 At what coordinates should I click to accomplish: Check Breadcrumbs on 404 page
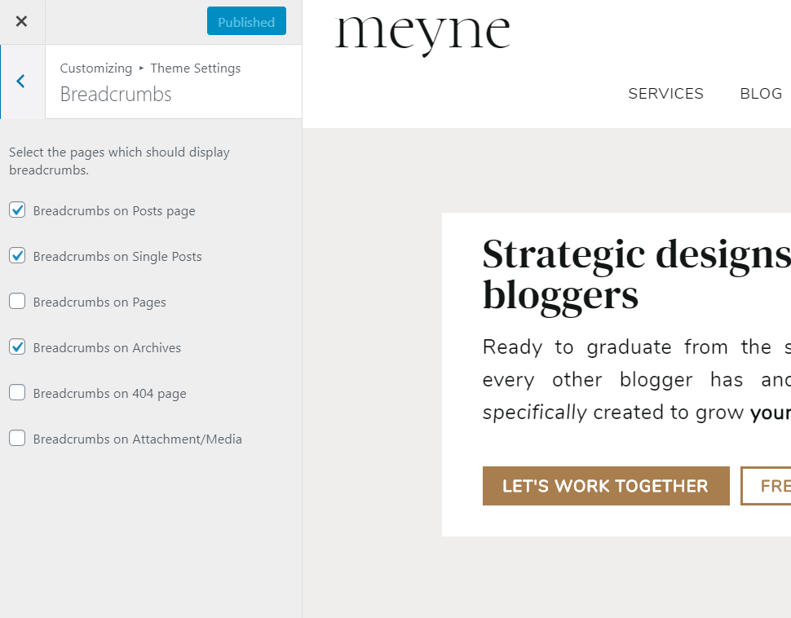point(17,392)
